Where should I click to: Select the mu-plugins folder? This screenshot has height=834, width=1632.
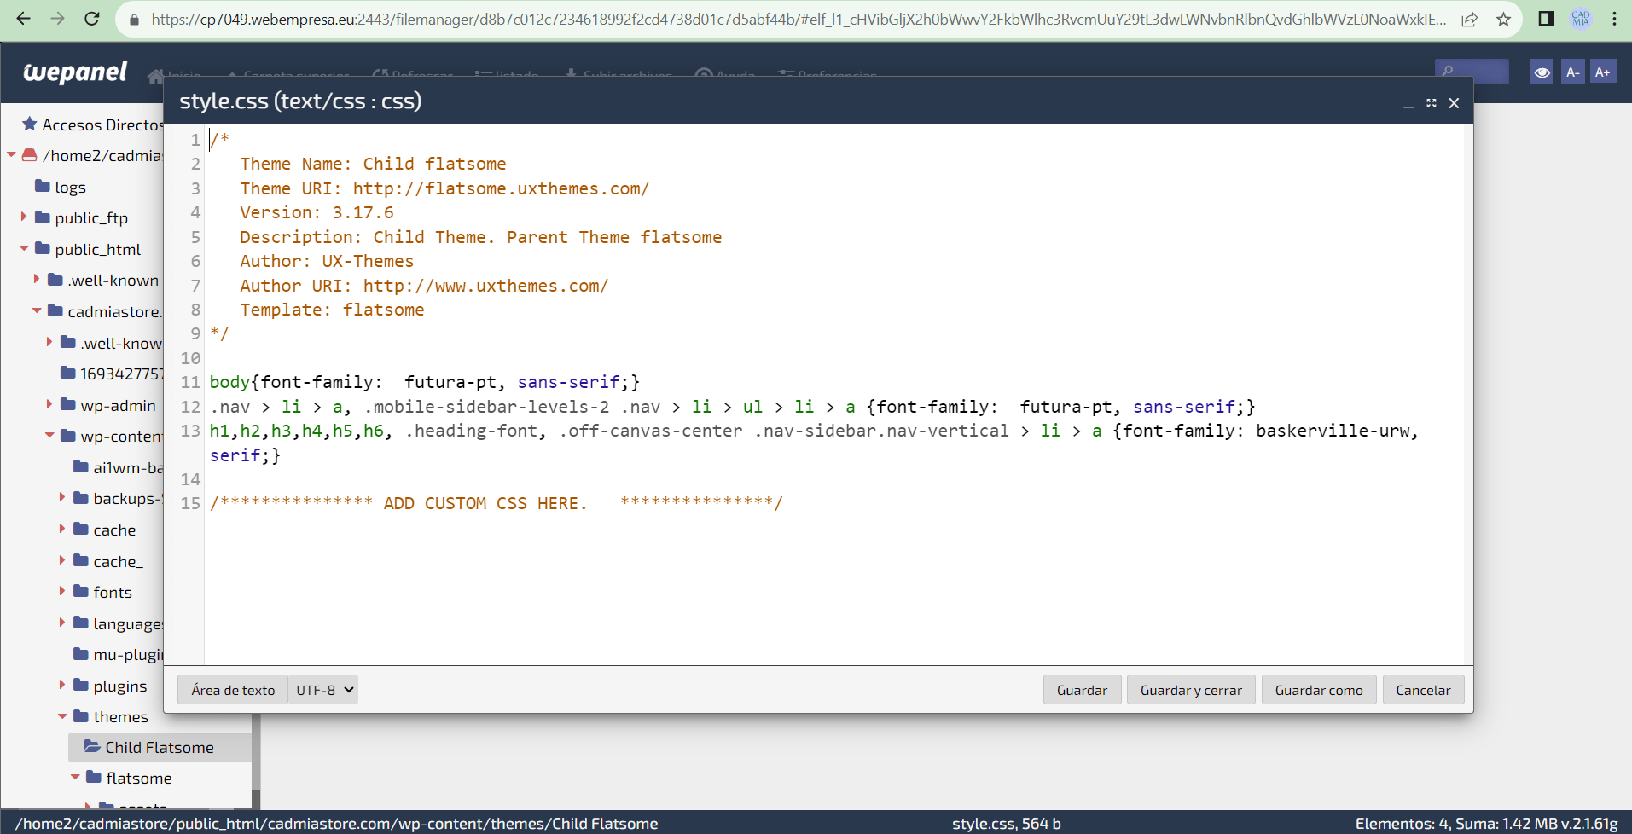point(119,654)
